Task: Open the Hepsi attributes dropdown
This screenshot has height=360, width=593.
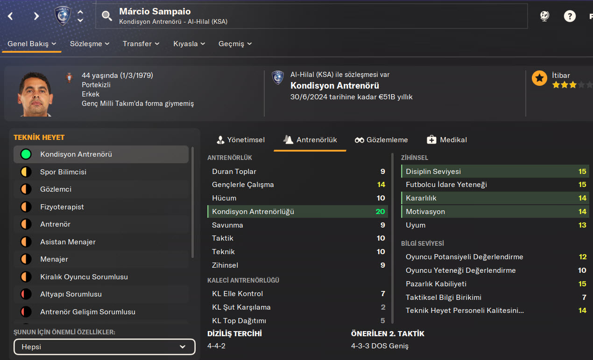Action: [x=104, y=347]
